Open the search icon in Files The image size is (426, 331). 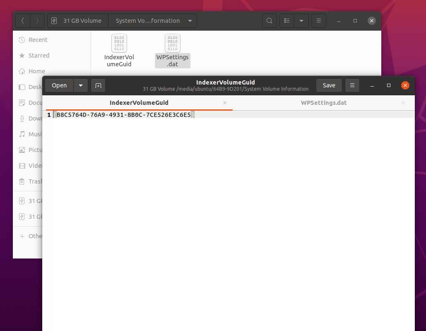click(x=270, y=21)
